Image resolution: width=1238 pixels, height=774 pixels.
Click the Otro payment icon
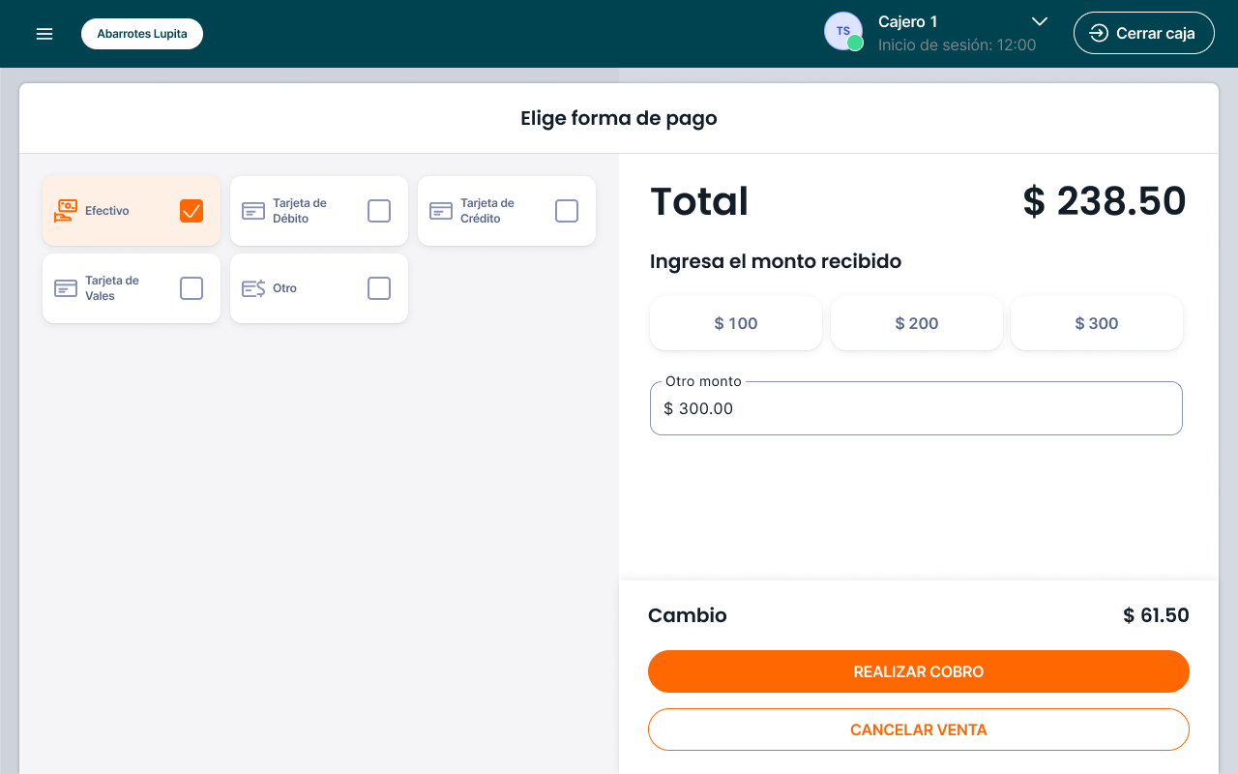click(253, 288)
